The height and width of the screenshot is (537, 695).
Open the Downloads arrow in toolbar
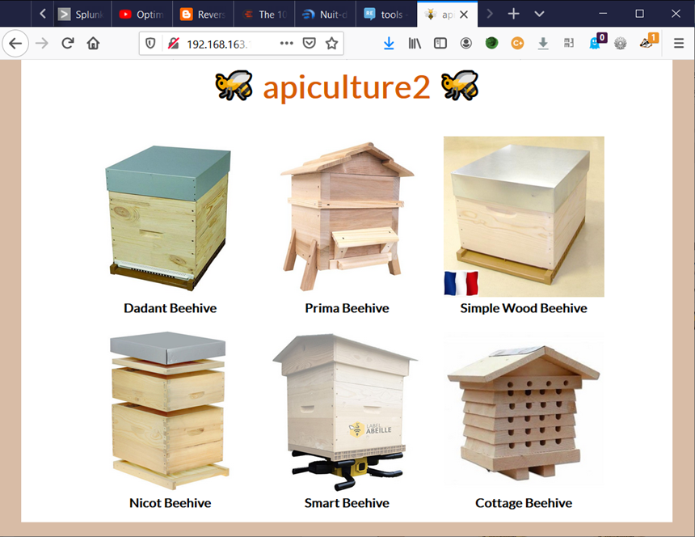coord(389,44)
